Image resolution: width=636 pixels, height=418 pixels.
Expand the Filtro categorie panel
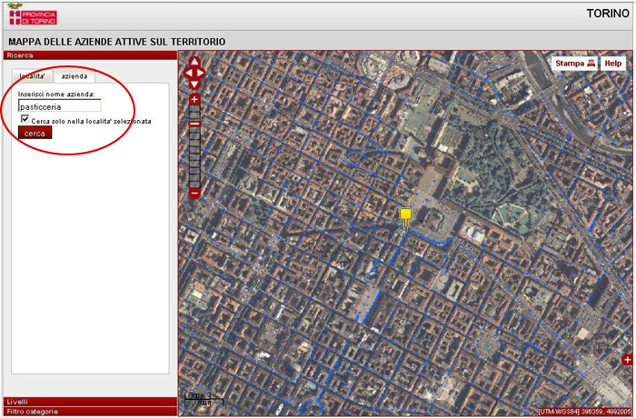pos(90,412)
